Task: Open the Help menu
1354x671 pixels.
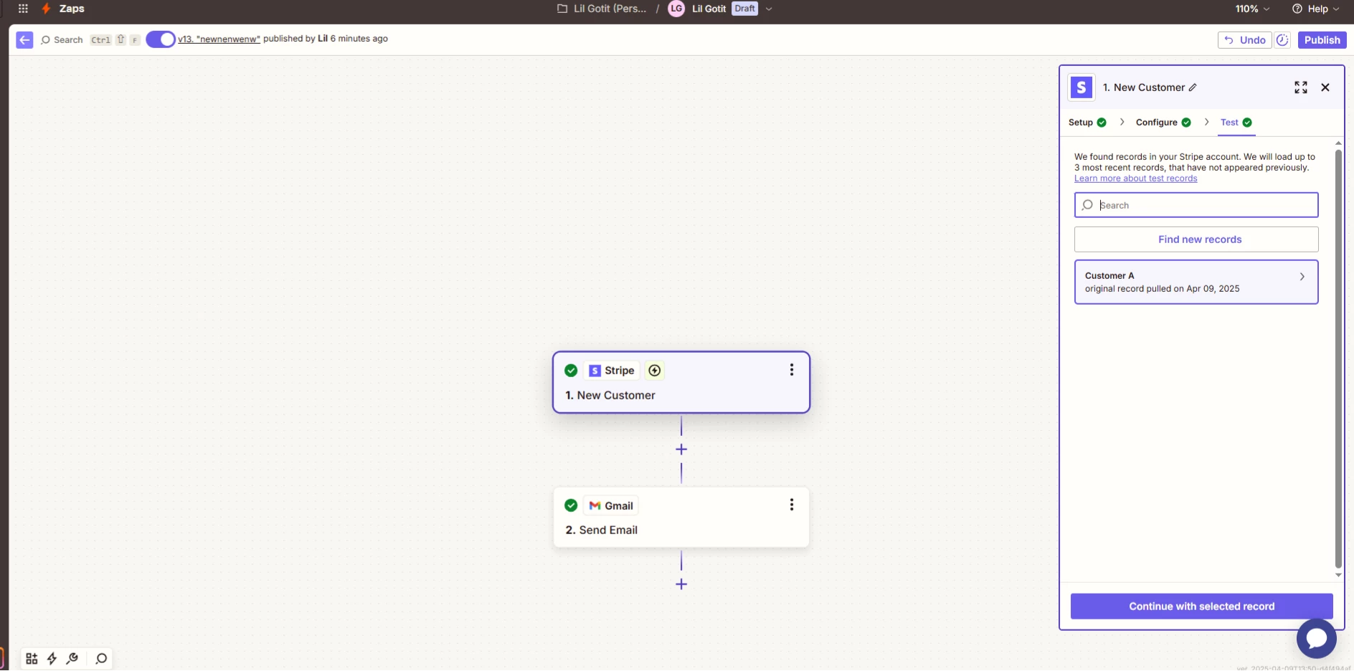Action: (x=1316, y=9)
